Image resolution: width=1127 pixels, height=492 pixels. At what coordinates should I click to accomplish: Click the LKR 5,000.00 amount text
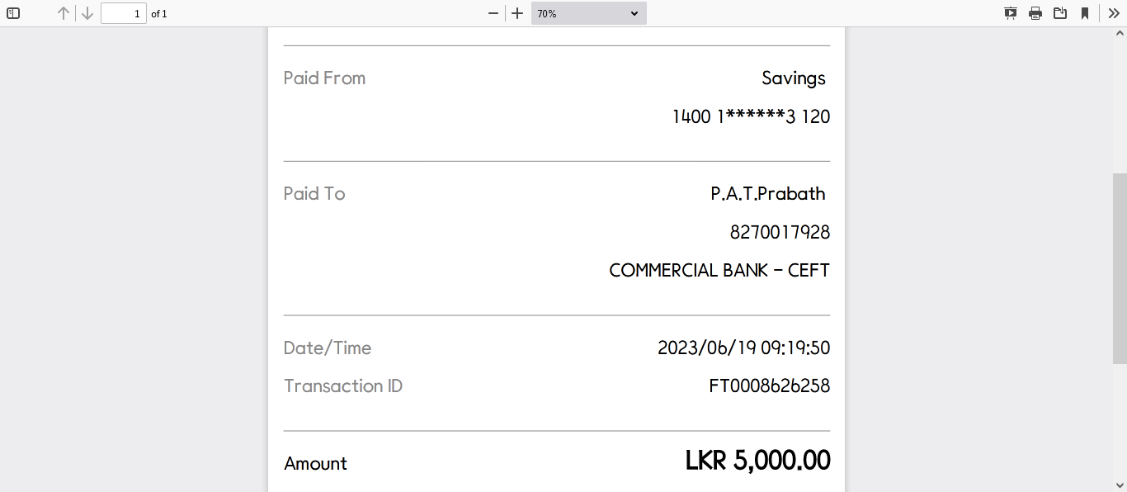[x=757, y=461]
